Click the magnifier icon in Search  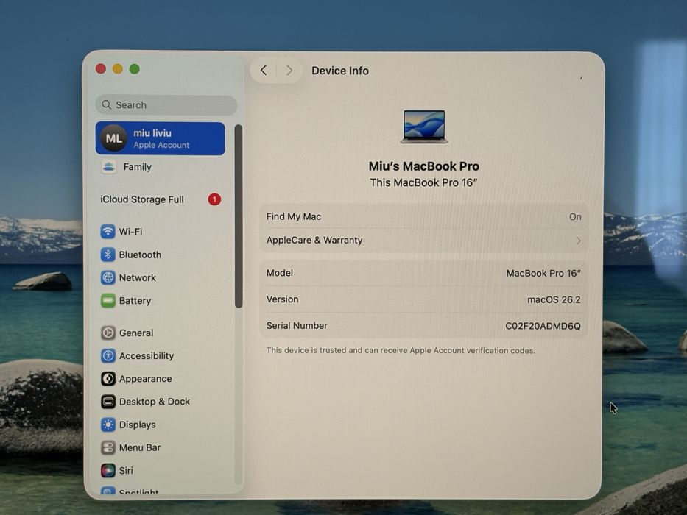107,104
